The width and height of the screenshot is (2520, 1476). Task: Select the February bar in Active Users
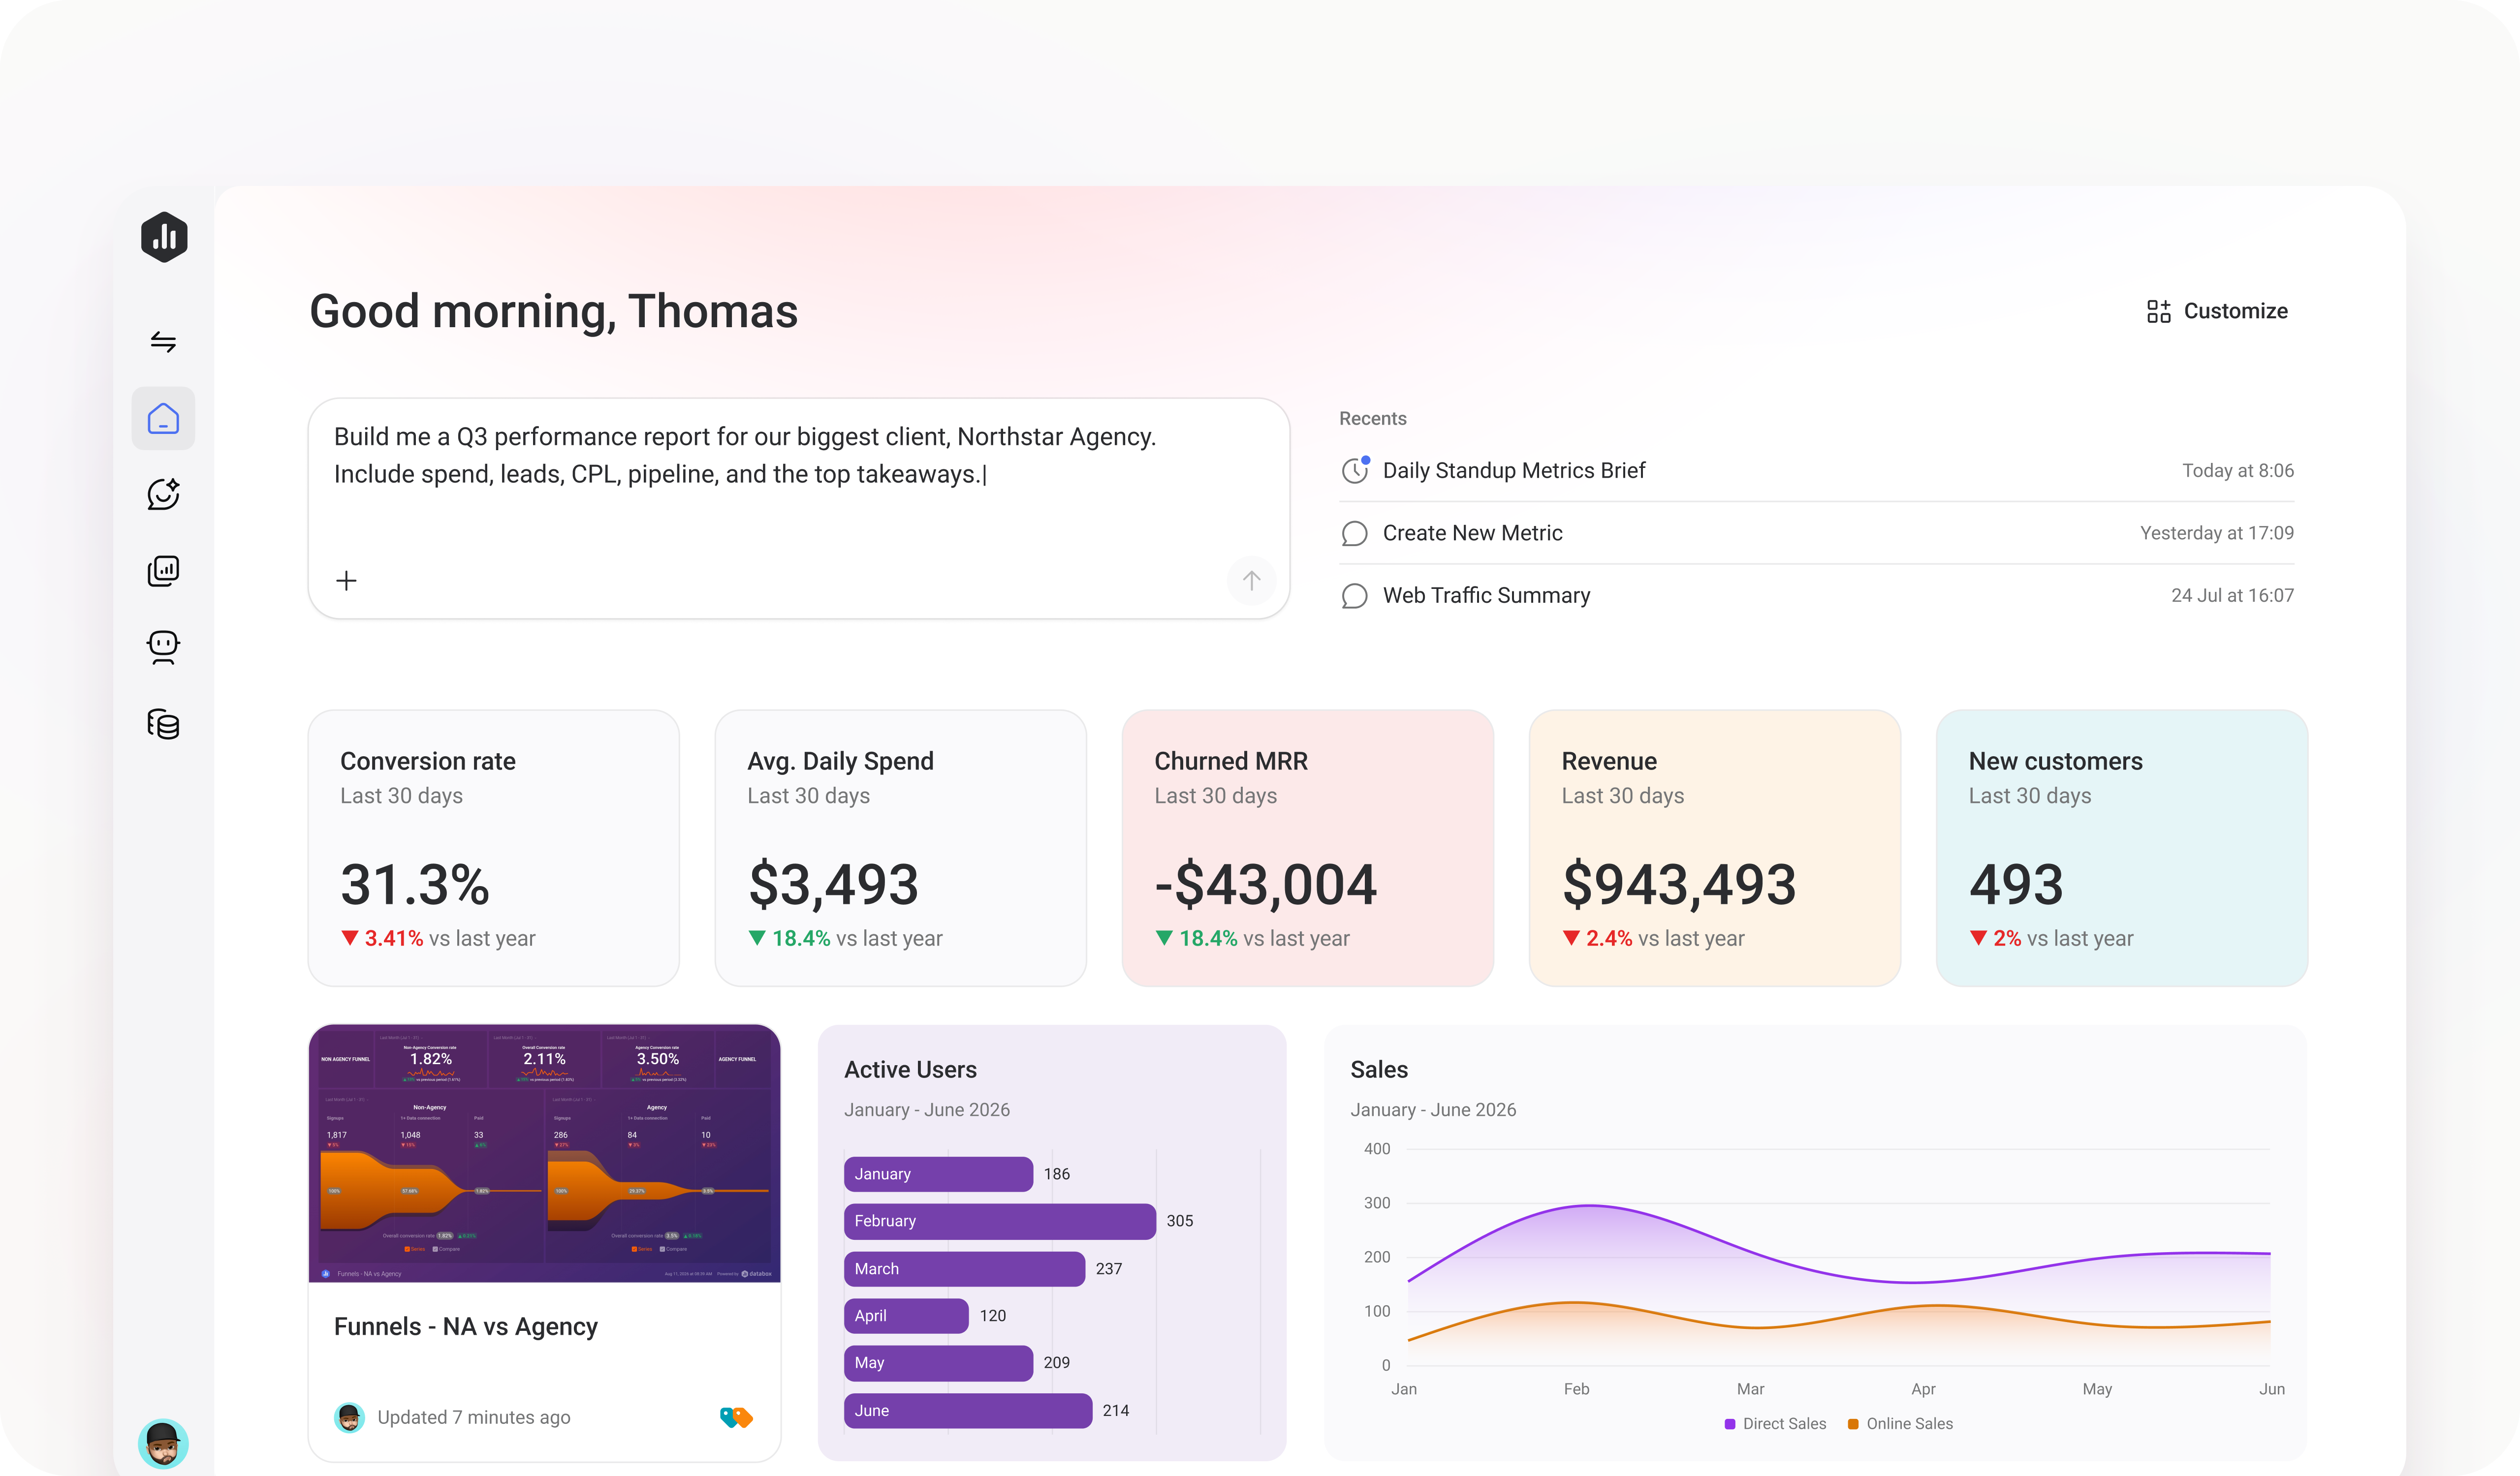[1000, 1221]
